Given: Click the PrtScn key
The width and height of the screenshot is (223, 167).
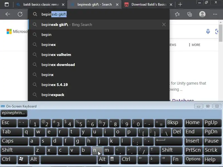Looking at the screenshot, I should 193,151.
